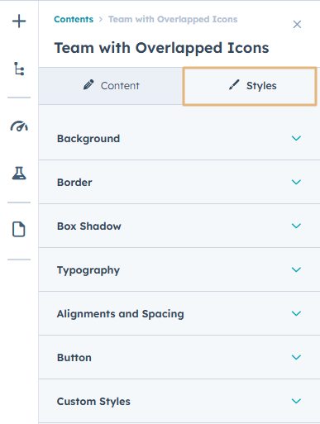
Task: Expand the Button section chevron
Action: (x=296, y=357)
